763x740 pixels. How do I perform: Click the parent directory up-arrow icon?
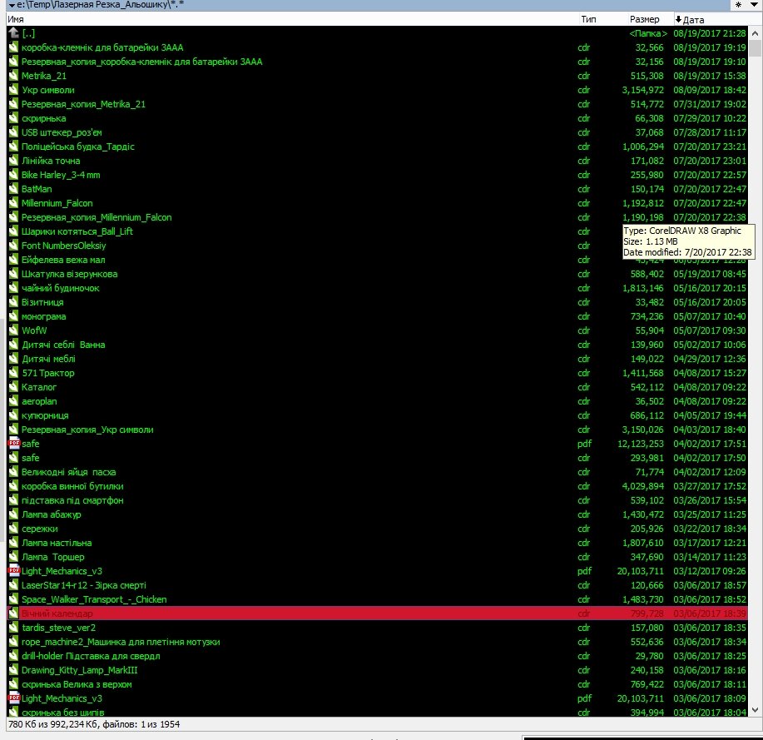pos(13,33)
